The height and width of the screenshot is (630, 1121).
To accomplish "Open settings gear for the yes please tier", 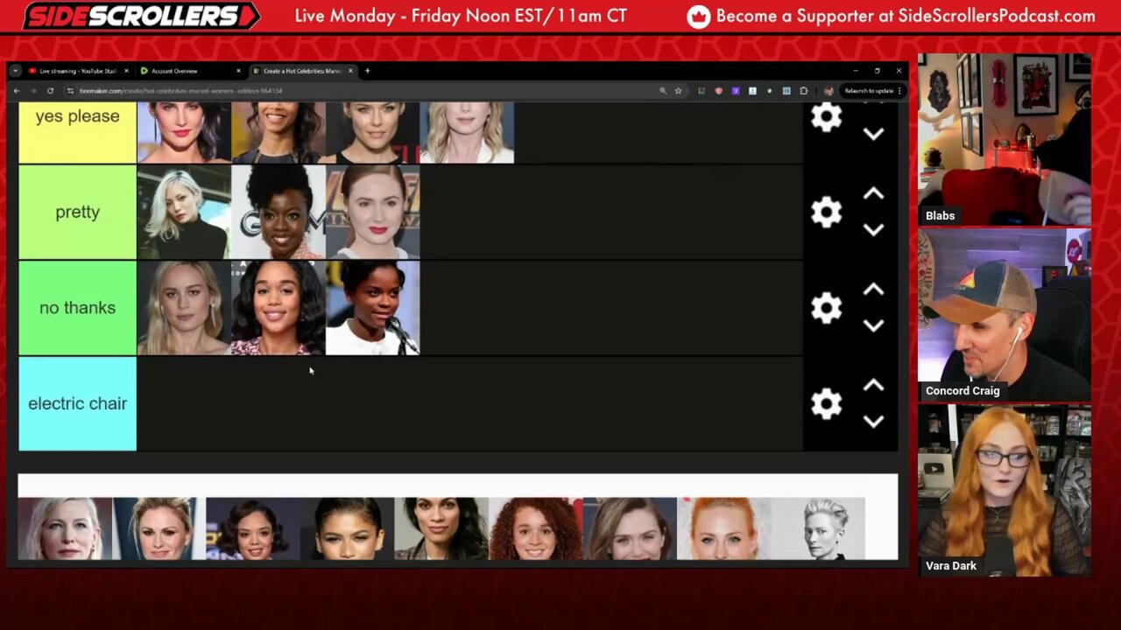I will [x=826, y=117].
